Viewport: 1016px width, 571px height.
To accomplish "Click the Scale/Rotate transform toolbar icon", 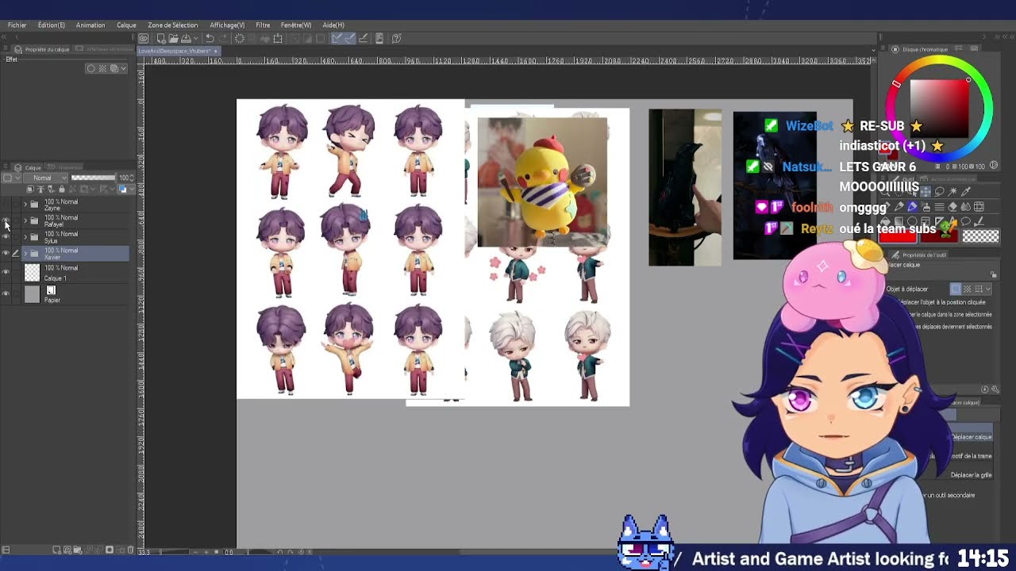I will [x=278, y=38].
